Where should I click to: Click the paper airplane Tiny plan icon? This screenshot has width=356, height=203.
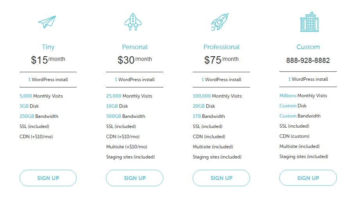(x=47, y=22)
